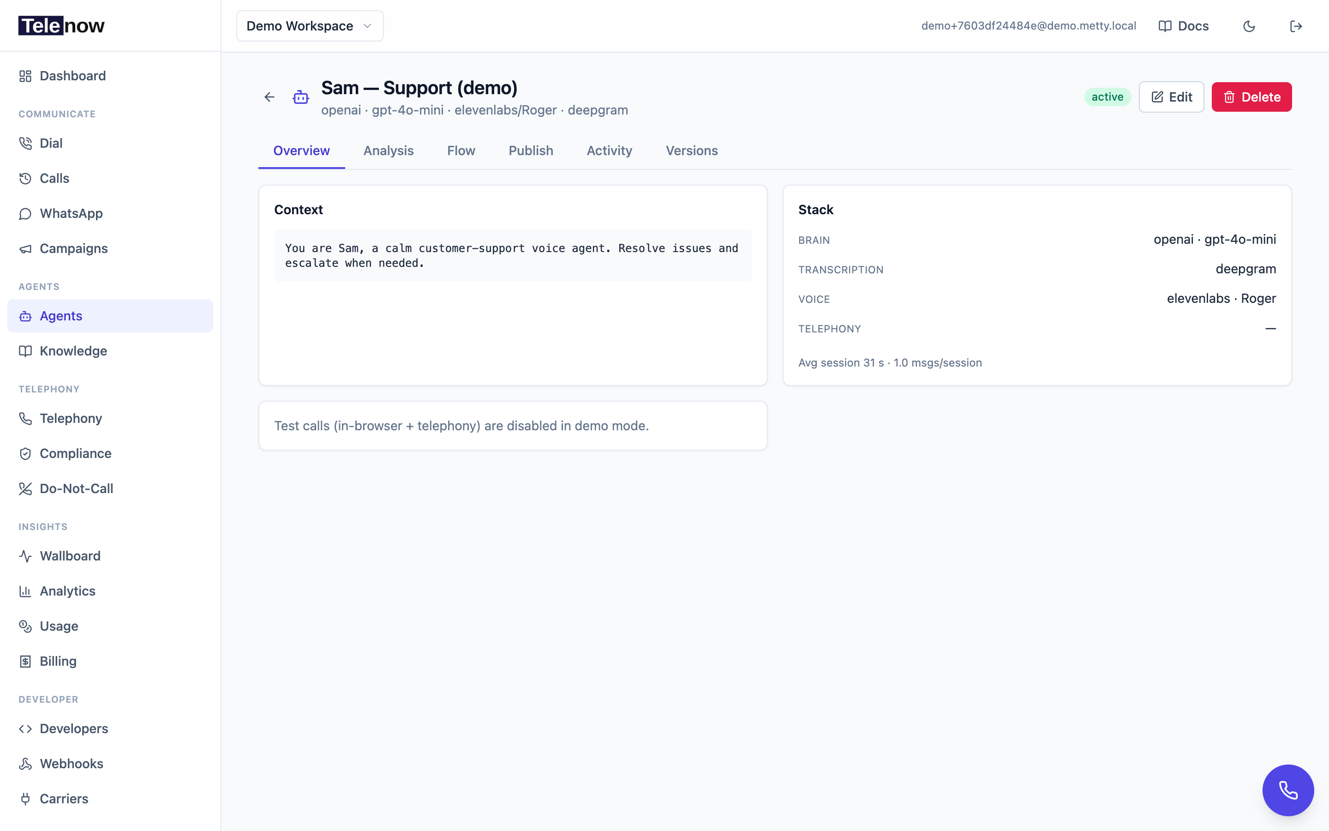Click 'deepgram' Transcription value in Stack
This screenshot has width=1329, height=831.
[x=1245, y=269]
